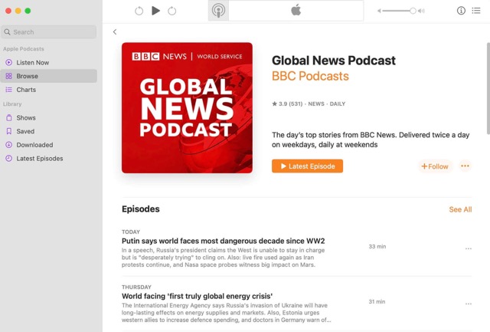Image resolution: width=490 pixels, height=332 pixels.
Task: Click the Search field
Action: coord(50,32)
